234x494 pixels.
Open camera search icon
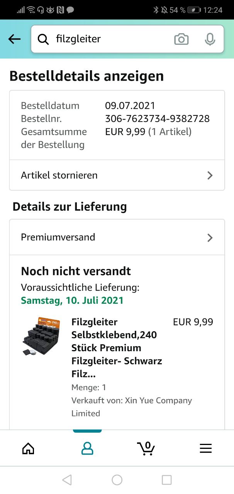pyautogui.click(x=181, y=39)
